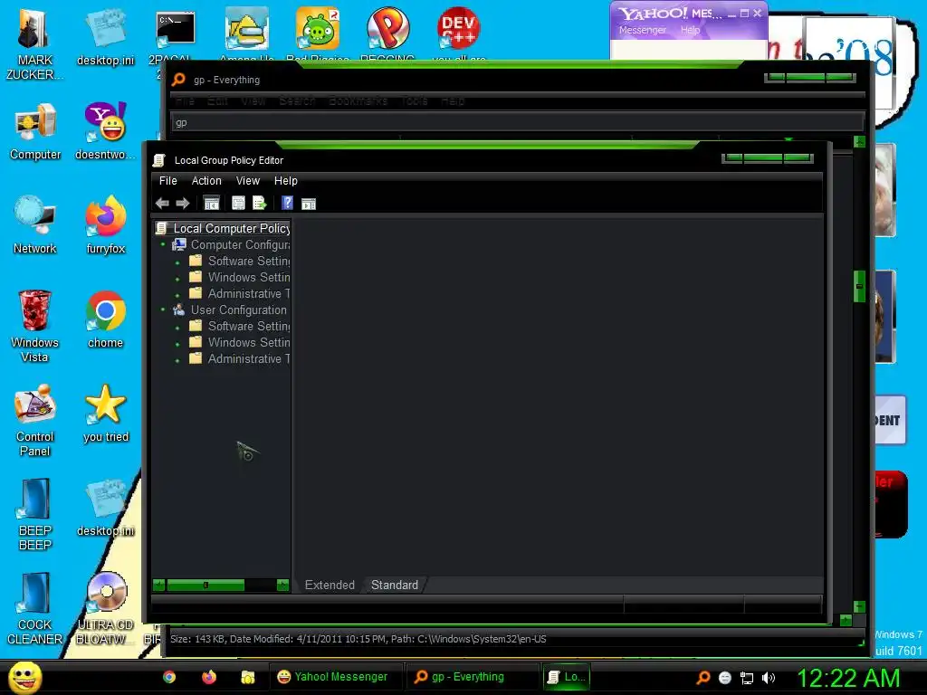927x695 pixels.
Task: Select User Configuration in the tree
Action: [x=238, y=309]
